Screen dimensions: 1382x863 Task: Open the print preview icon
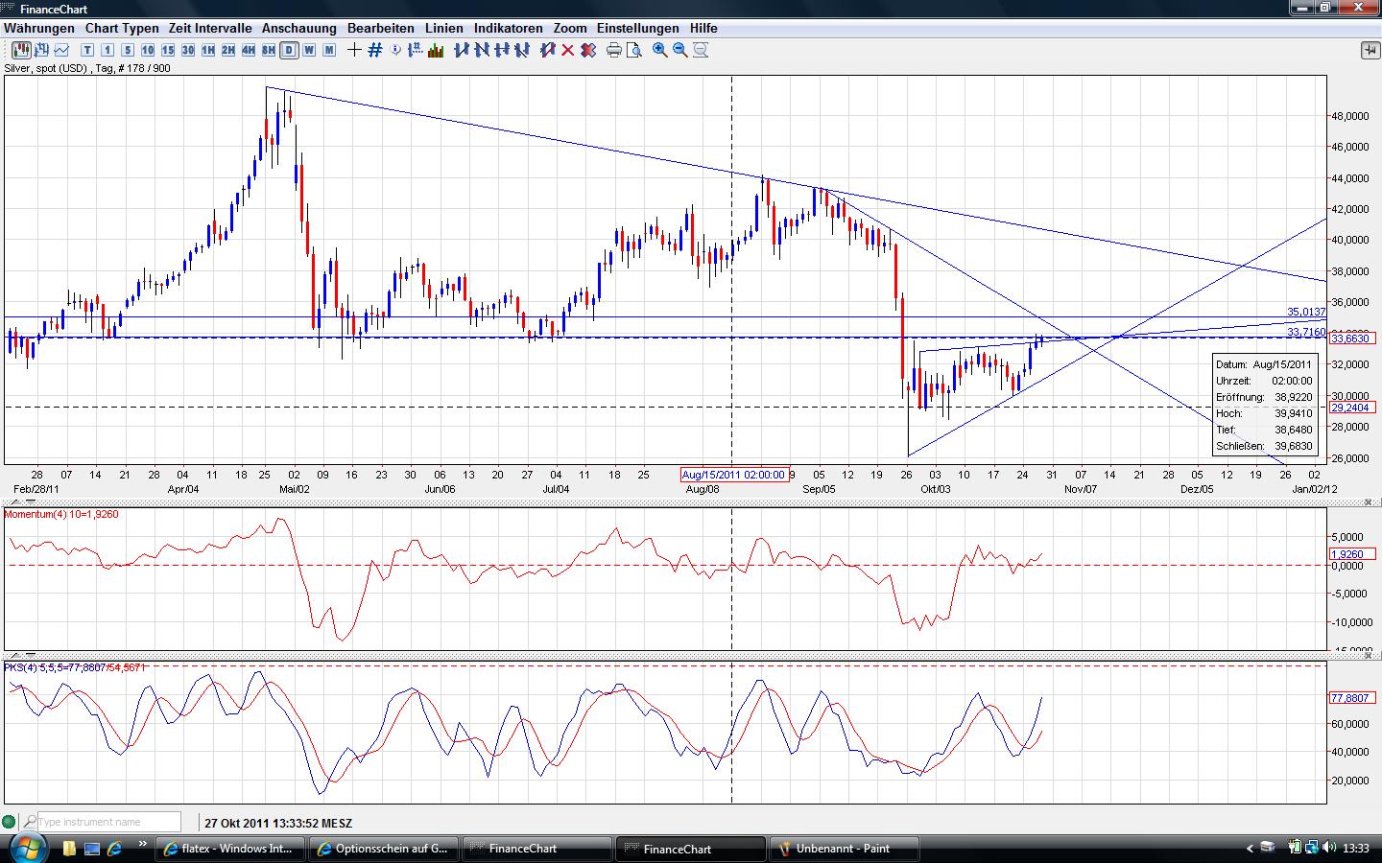[x=634, y=50]
